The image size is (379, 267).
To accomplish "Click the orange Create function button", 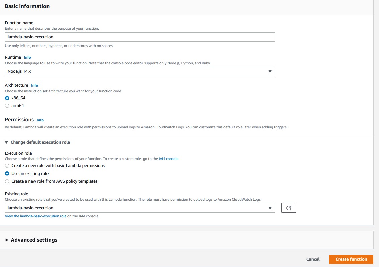I will (x=351, y=259).
